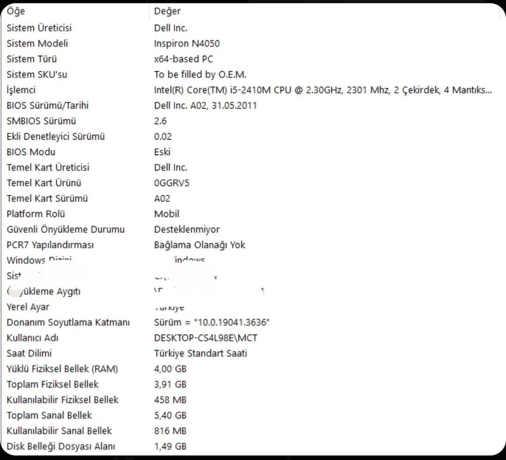
Task: Click the value 816 MB
Action: tap(170, 430)
